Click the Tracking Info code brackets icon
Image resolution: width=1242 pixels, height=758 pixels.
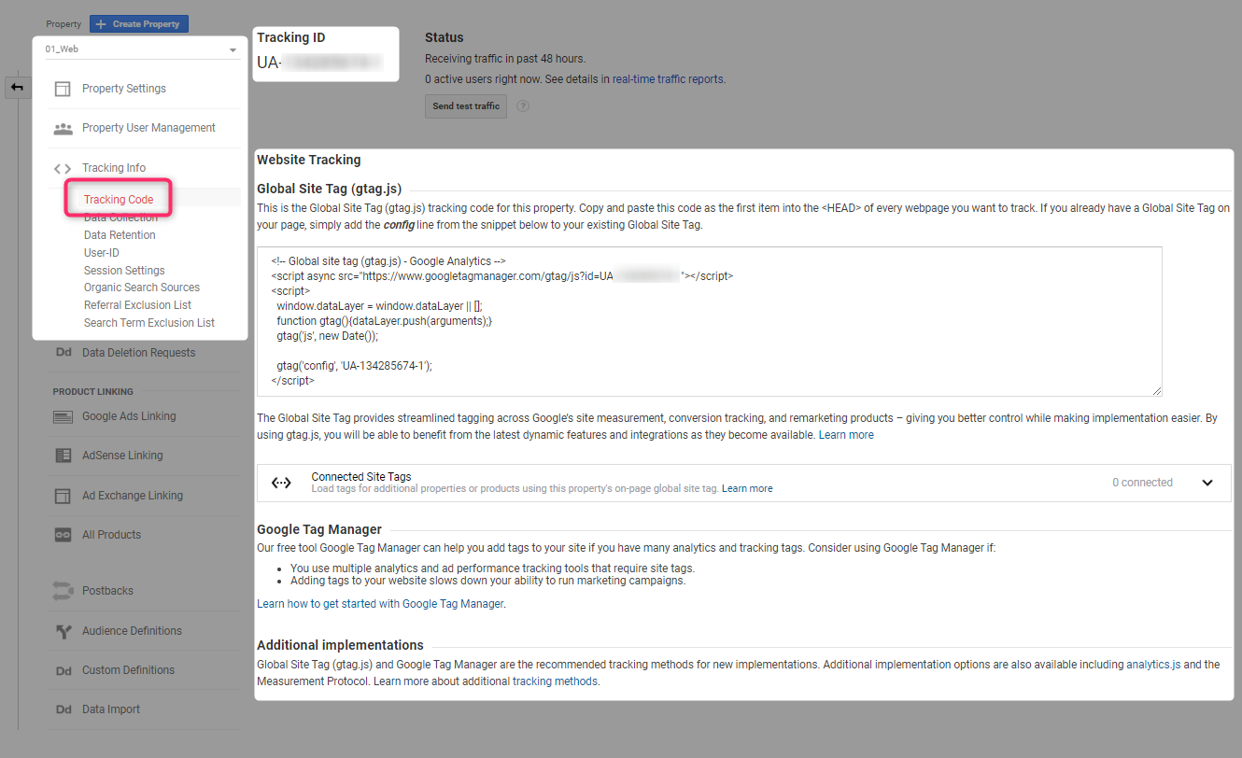[63, 168]
